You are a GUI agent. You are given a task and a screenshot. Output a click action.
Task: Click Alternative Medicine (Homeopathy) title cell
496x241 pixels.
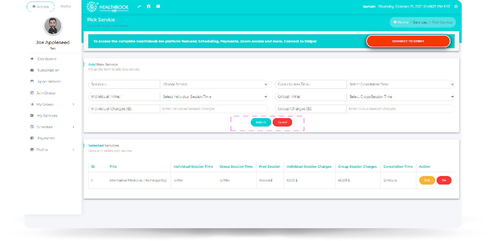pos(138,180)
